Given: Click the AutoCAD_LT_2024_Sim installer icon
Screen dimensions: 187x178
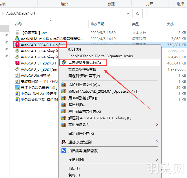Looking at the screenshot, I should [x=17, y=69].
